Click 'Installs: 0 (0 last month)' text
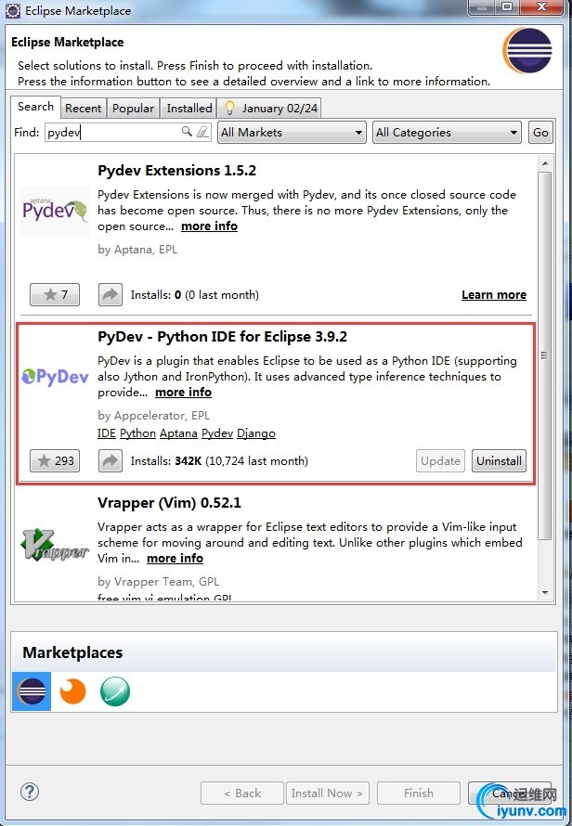The width and height of the screenshot is (572, 826). 194,294
